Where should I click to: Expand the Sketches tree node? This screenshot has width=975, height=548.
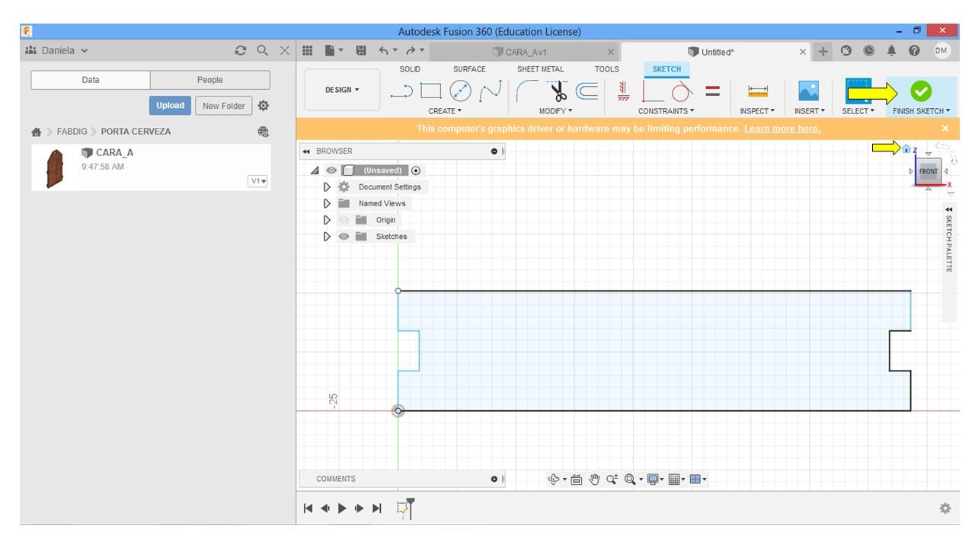coord(328,237)
